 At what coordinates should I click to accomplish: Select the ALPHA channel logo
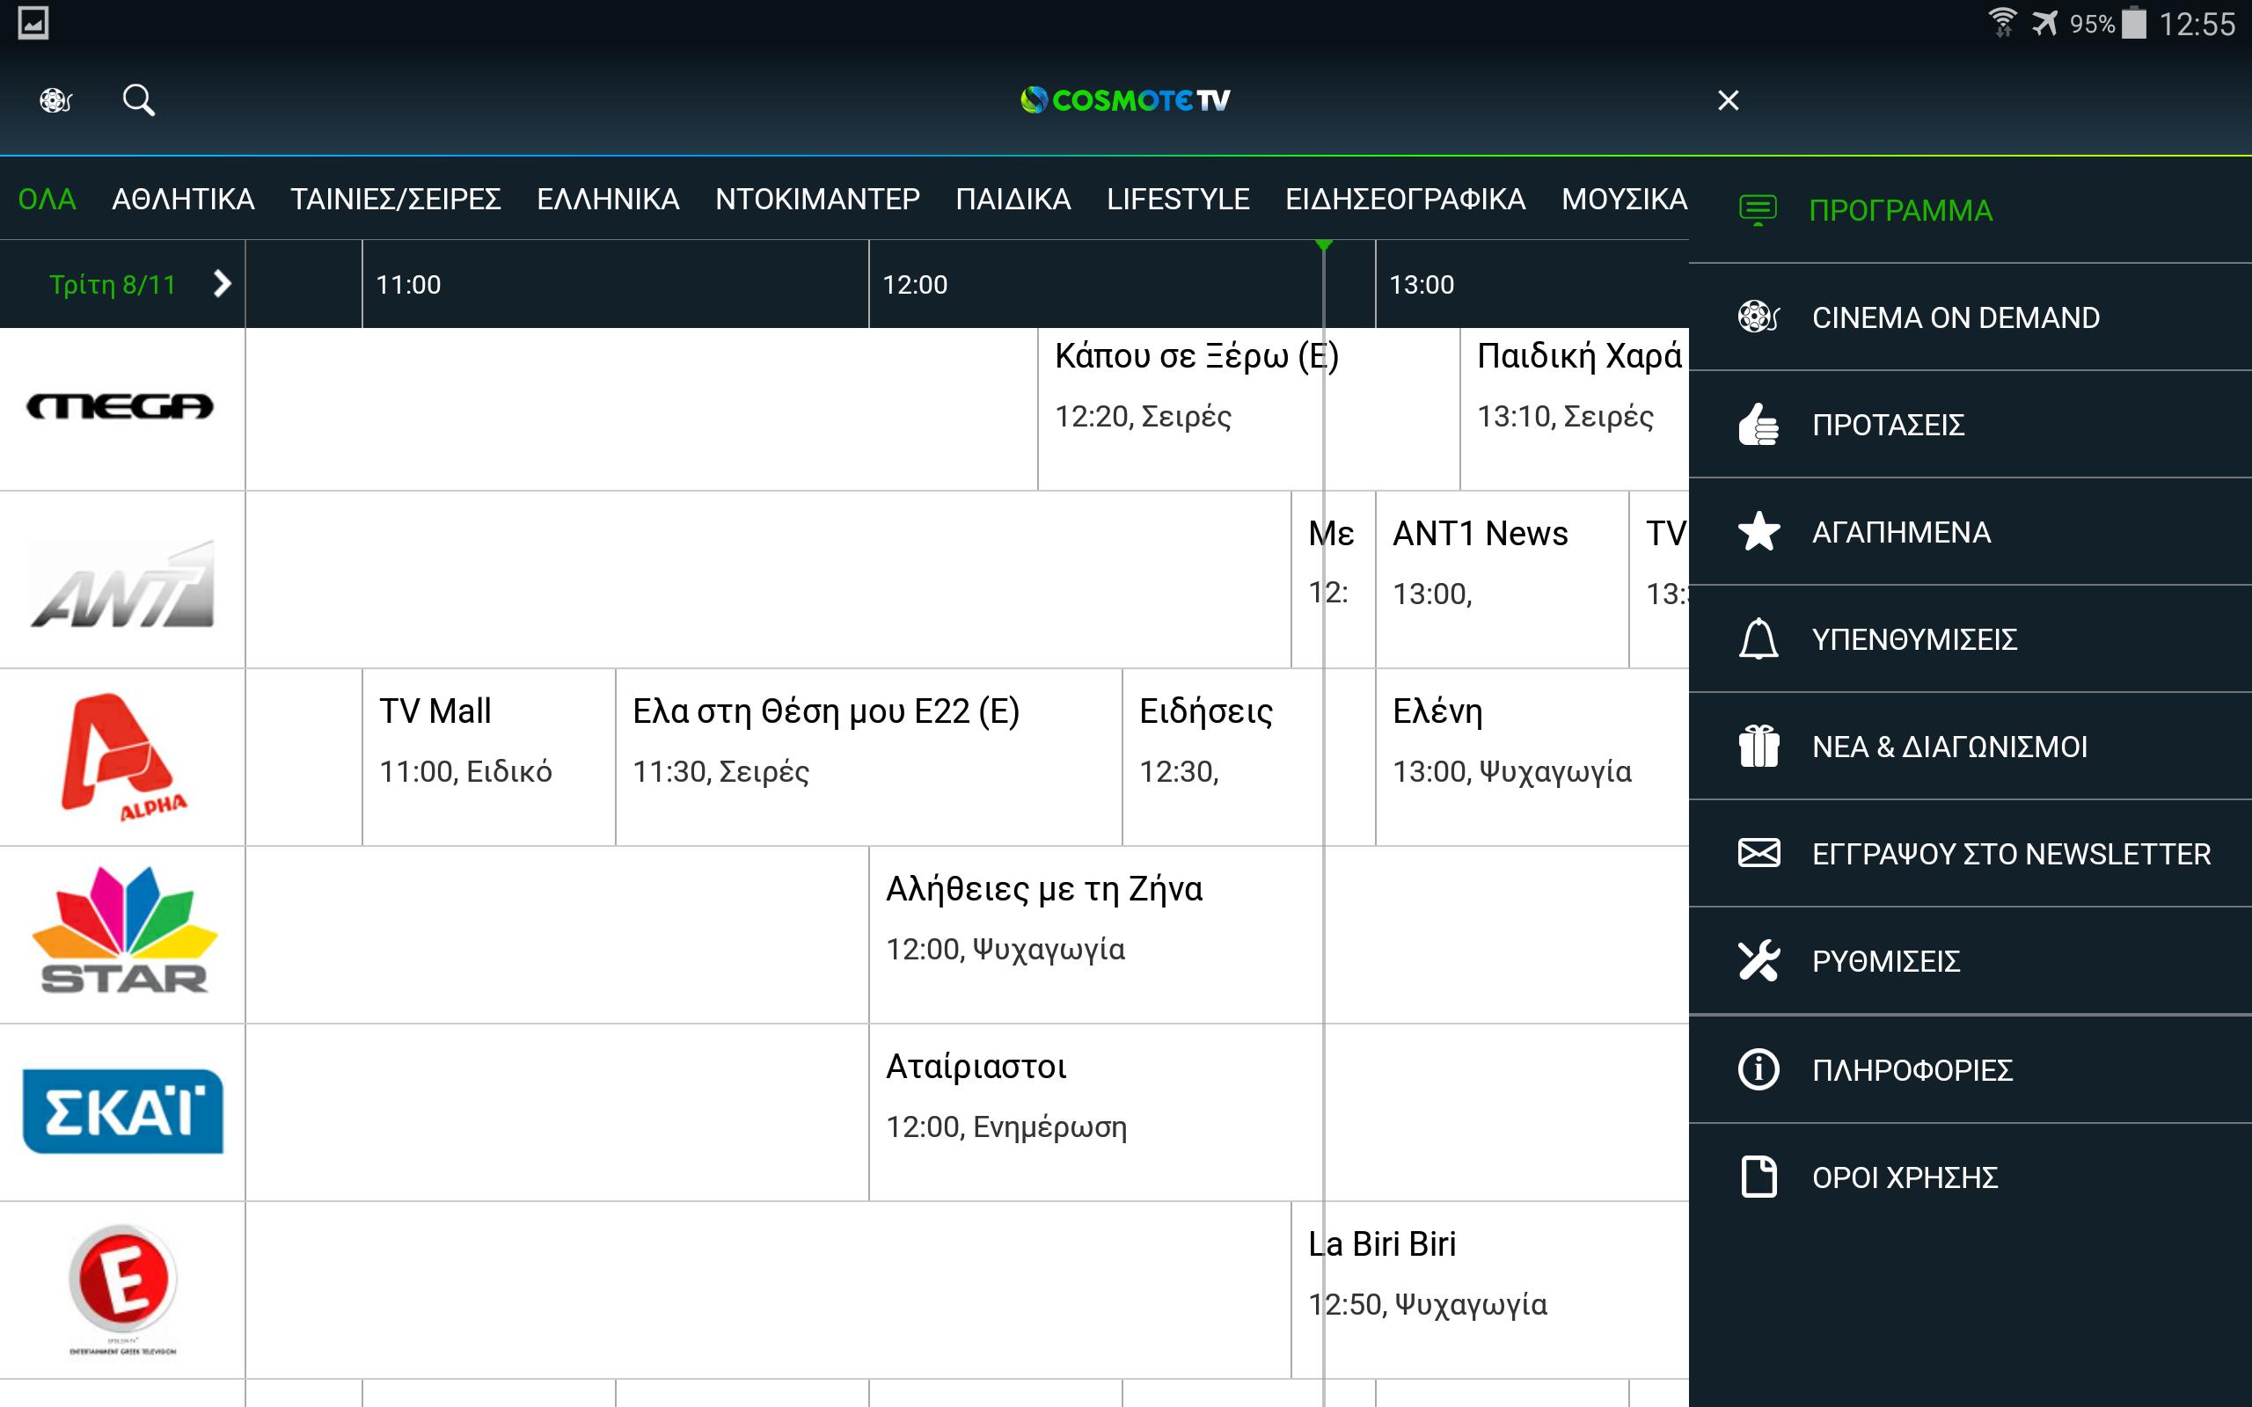pos(121,755)
